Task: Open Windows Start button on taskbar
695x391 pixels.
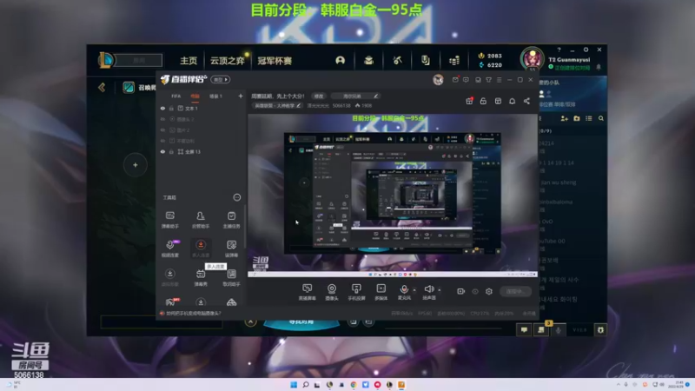Action: coord(294,384)
